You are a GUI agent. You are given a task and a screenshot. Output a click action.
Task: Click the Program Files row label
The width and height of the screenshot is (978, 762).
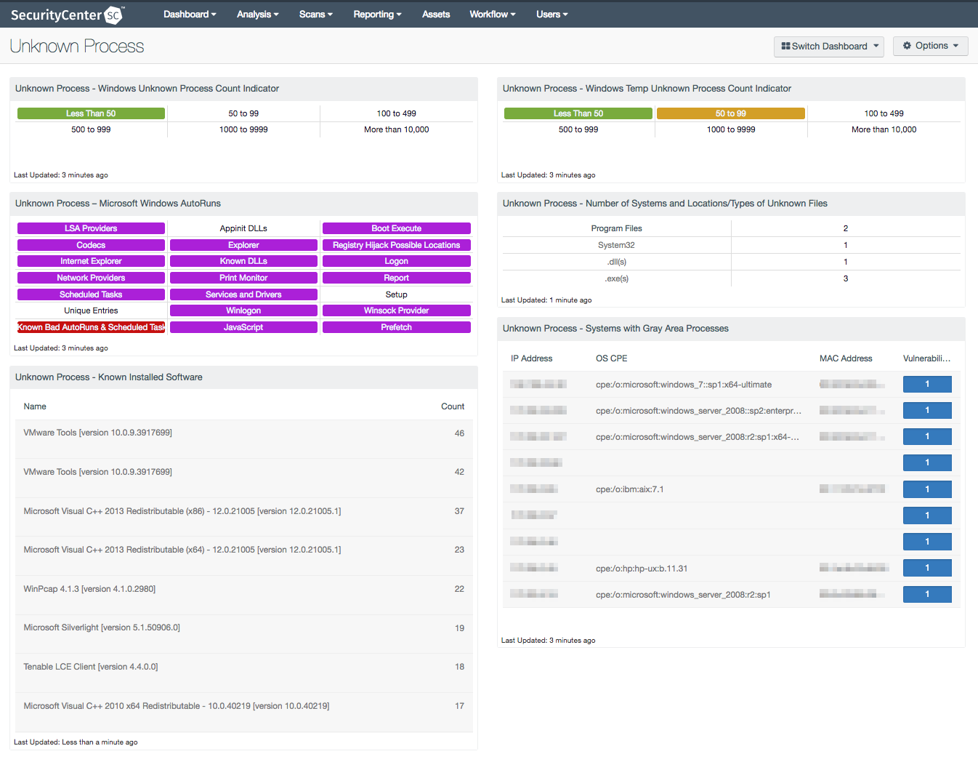click(x=616, y=228)
